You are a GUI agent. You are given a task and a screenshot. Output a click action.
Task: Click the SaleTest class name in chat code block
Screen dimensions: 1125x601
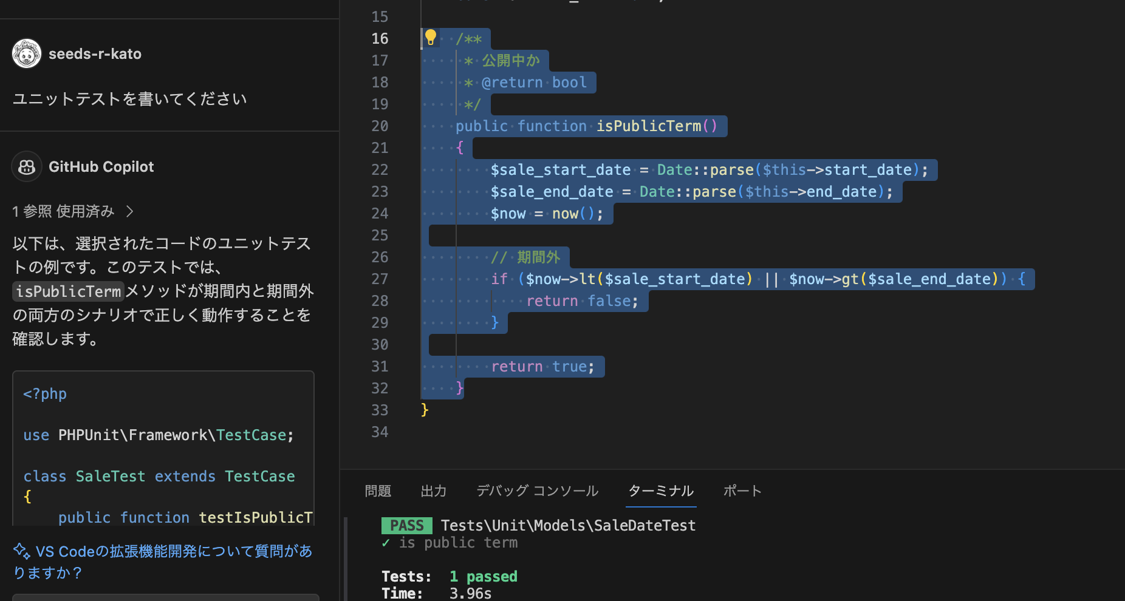(x=110, y=477)
